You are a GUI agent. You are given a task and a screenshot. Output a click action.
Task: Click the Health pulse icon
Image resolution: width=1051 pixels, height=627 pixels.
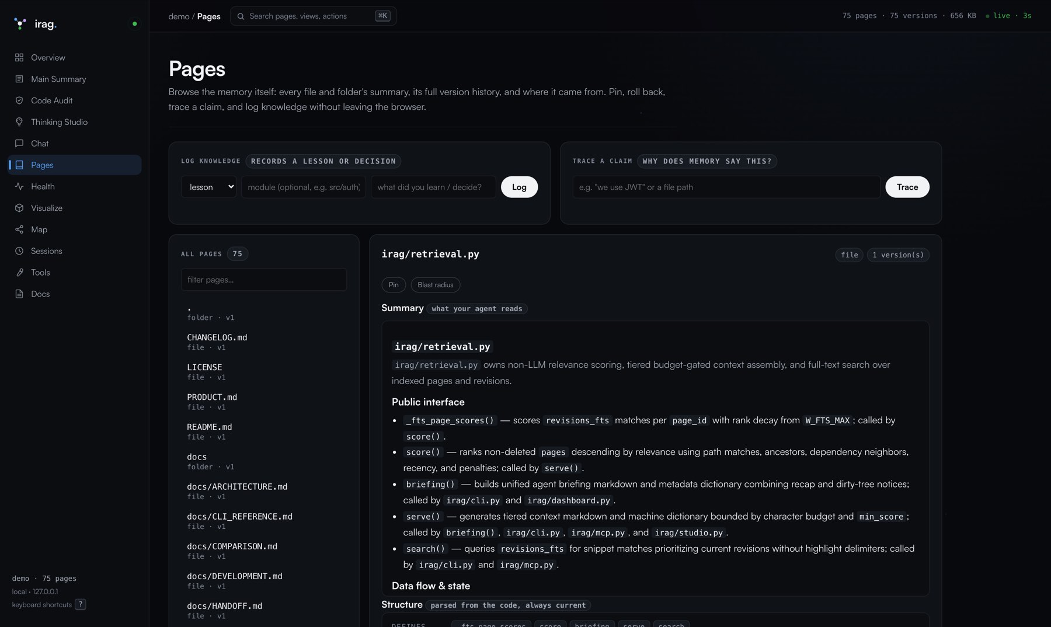point(19,186)
